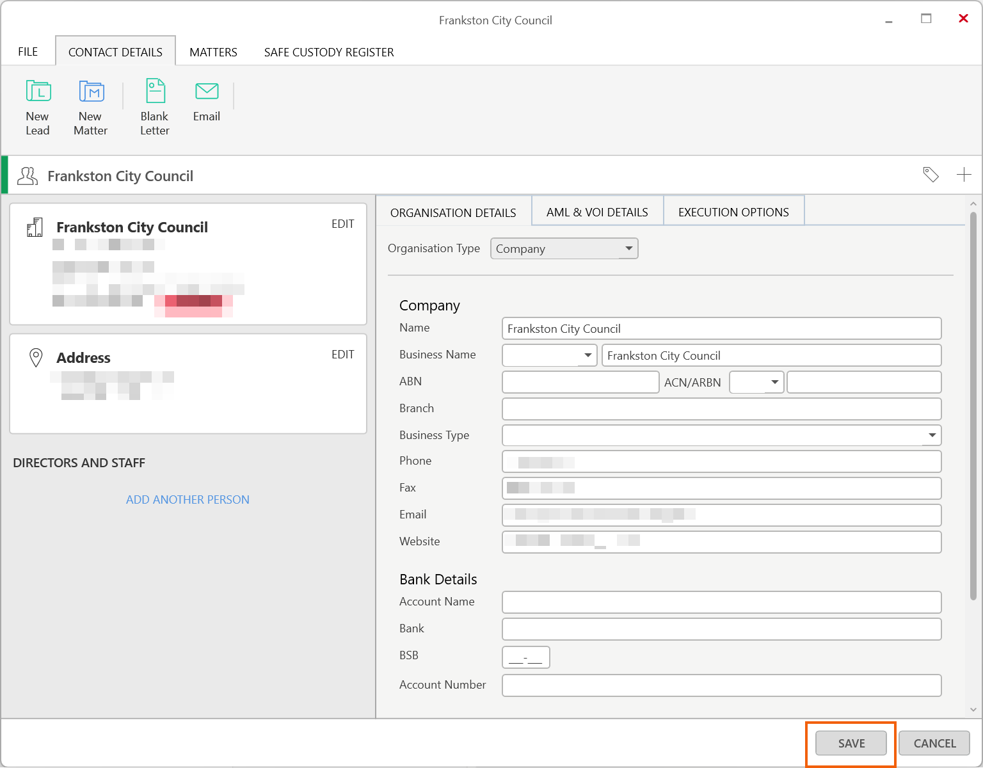Click Add Another Person link

(188, 500)
